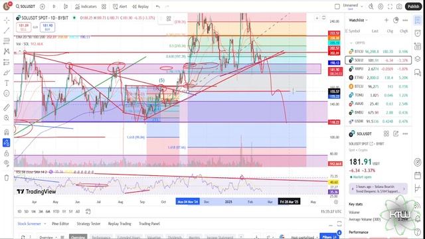This screenshot has height=239, width=425.
Task: Create an Alert from the top toolbar
Action: click(x=120, y=6)
